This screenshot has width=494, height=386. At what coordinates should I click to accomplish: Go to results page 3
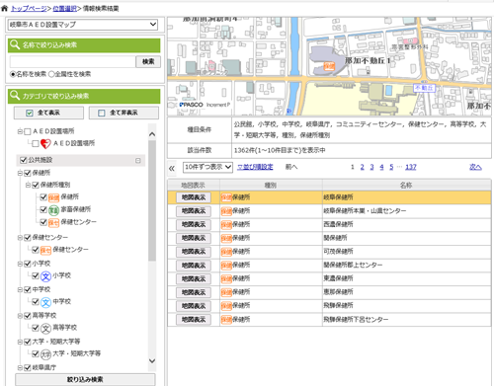371,167
